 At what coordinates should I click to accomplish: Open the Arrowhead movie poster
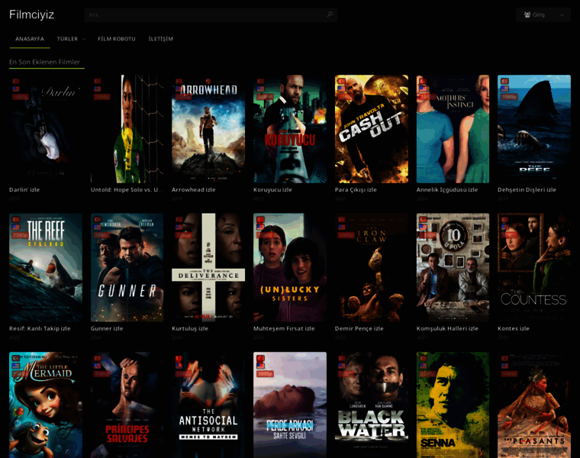coord(208,129)
